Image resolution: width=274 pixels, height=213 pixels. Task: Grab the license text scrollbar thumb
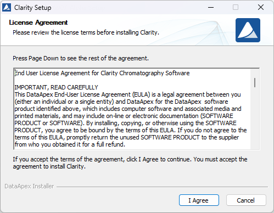click(x=255, y=82)
